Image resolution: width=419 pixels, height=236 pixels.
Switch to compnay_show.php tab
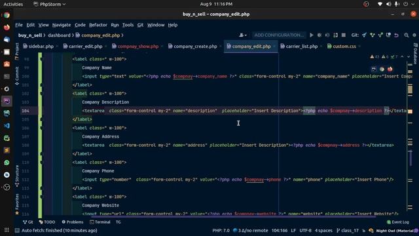[x=138, y=47]
